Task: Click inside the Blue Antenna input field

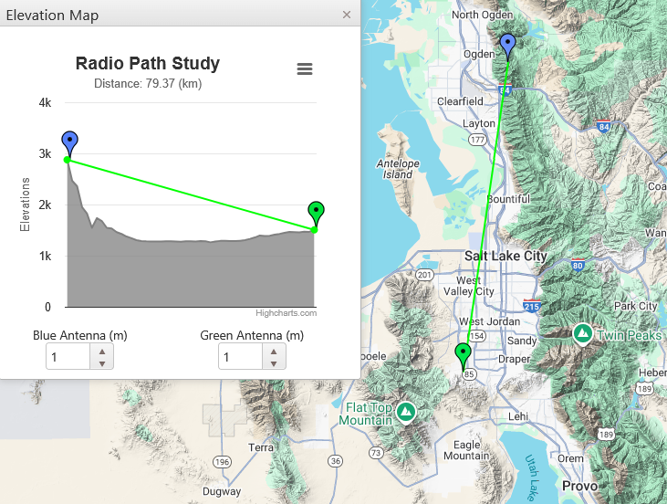Action: [68, 358]
